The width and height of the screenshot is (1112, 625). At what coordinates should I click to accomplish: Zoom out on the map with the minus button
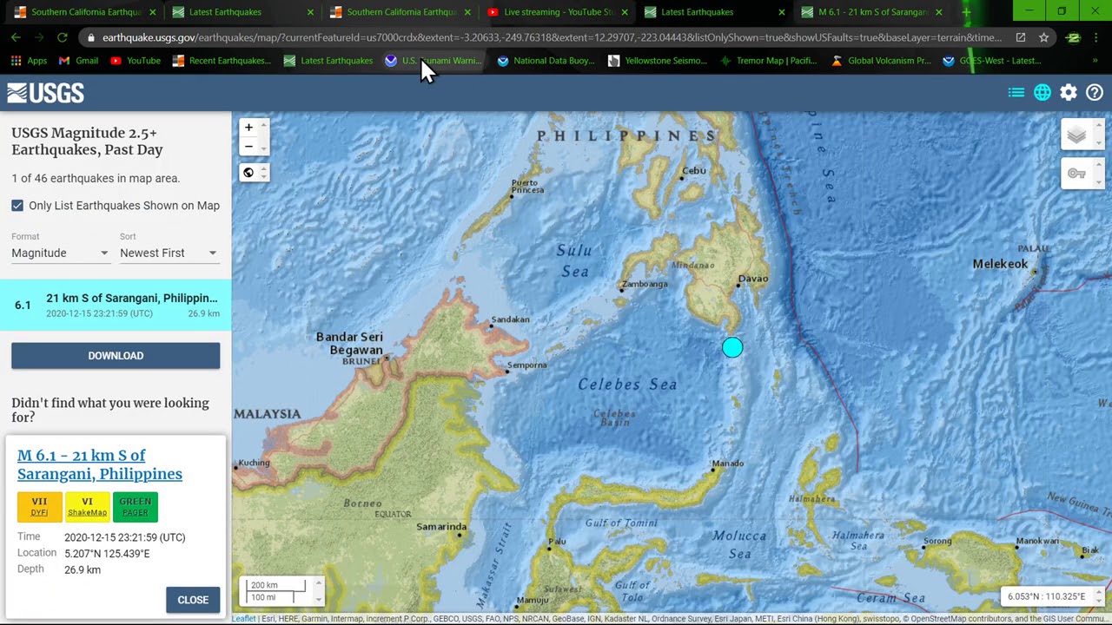pyautogui.click(x=248, y=147)
